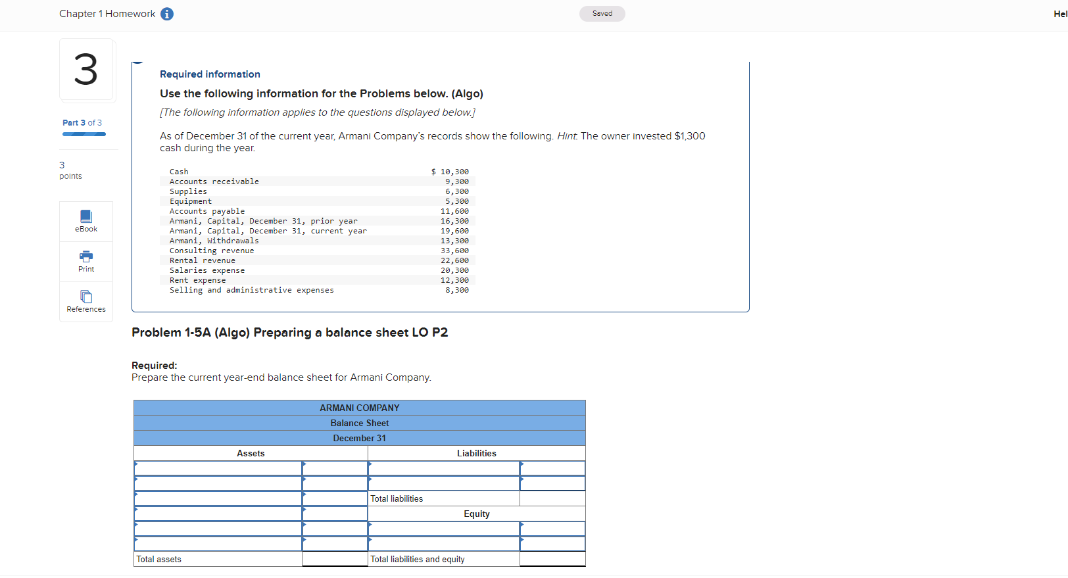
Task: Click the Salaries expense 20,300 row
Action: pos(318,270)
